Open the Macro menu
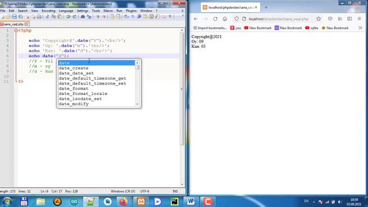Viewport: 368px width, 207px height. point(108,11)
